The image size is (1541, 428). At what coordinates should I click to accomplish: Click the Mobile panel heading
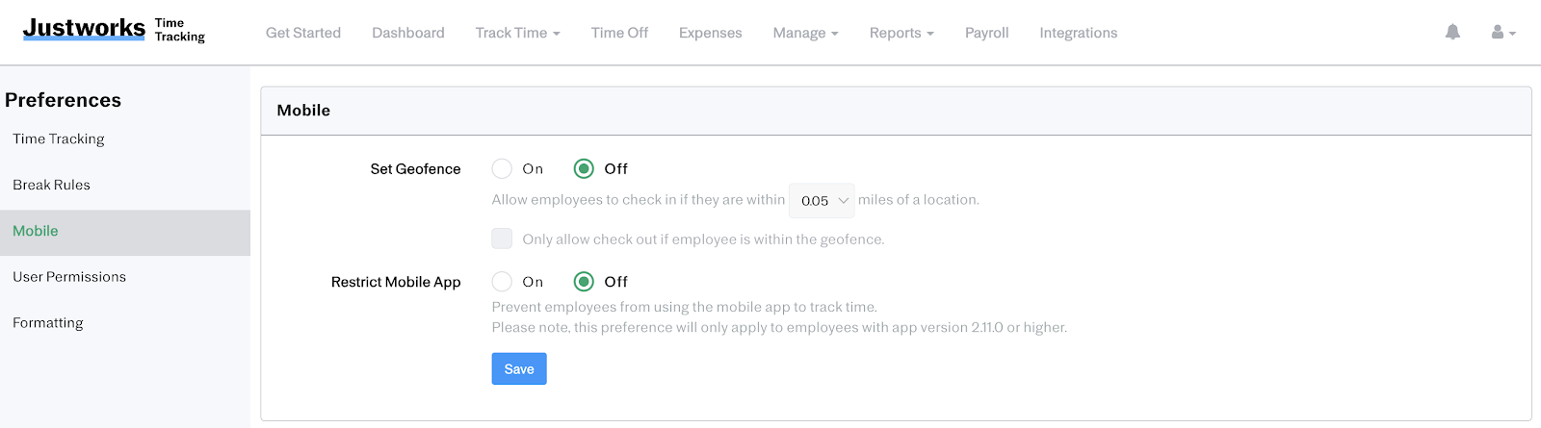click(x=303, y=111)
